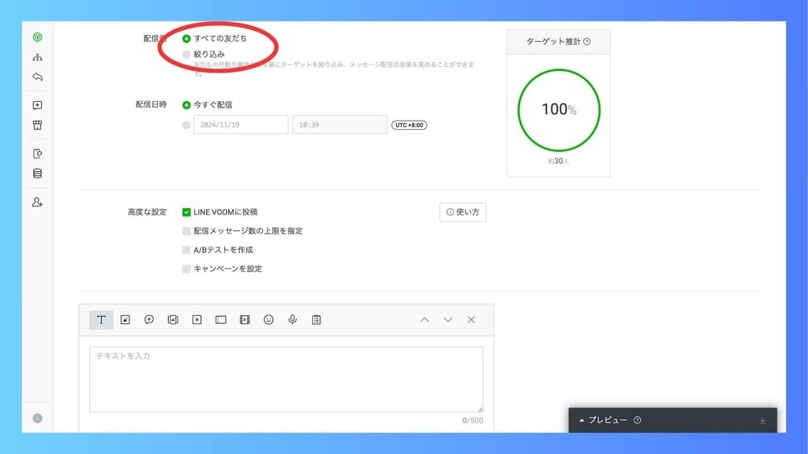This screenshot has width=808, height=454.
Task: Click the UTC +8:00 timezone badge
Action: click(x=410, y=125)
